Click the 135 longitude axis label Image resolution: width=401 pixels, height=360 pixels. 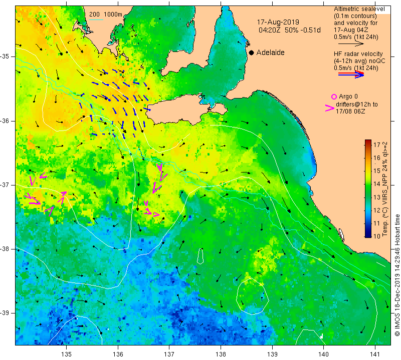click(x=66, y=354)
